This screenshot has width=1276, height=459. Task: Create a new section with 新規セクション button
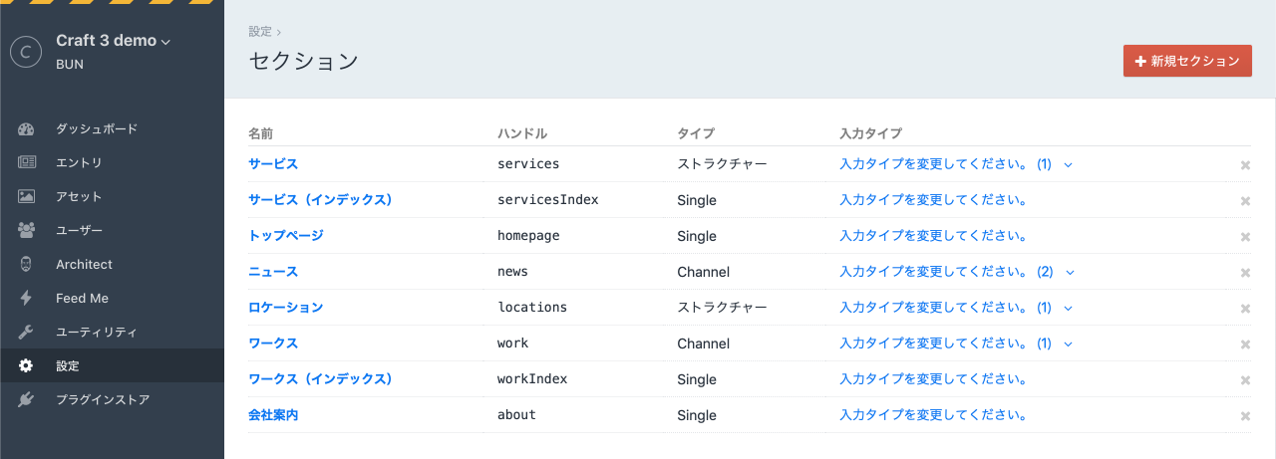click(1186, 61)
